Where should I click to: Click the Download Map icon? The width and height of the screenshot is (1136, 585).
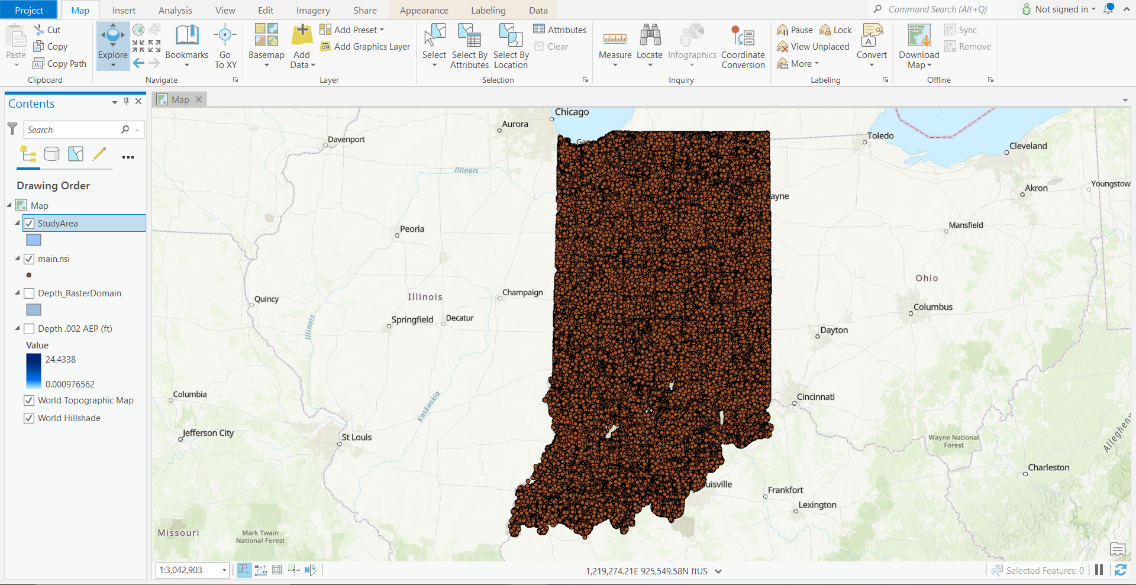click(919, 35)
